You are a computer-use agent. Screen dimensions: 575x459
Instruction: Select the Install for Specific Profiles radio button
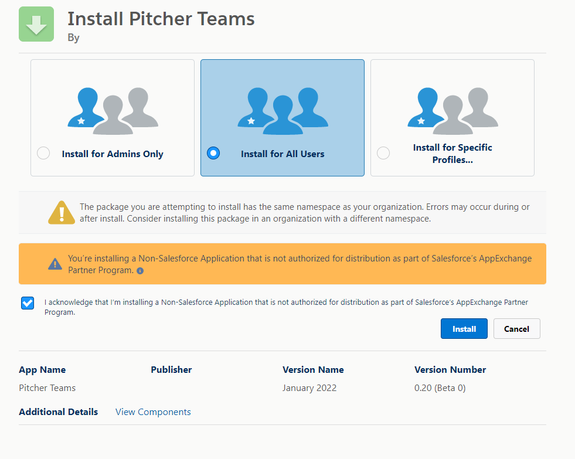pos(383,152)
